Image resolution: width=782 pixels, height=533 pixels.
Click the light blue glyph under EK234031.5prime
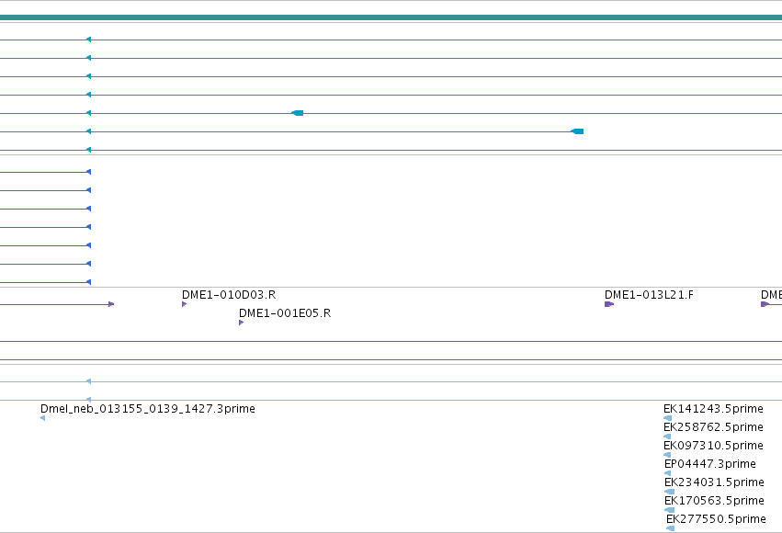(x=669, y=492)
